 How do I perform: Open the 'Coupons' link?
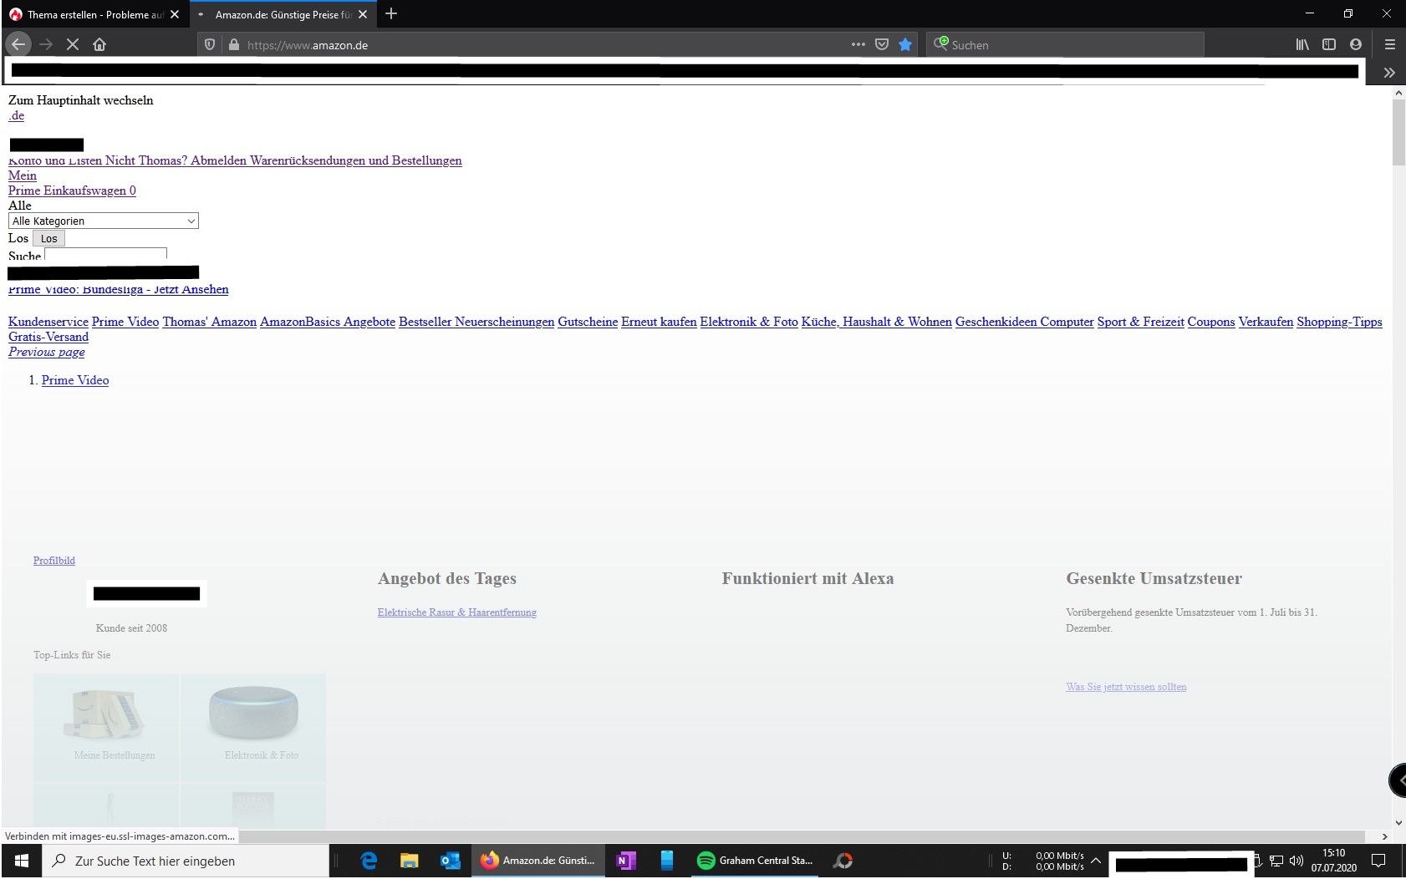[x=1211, y=322]
